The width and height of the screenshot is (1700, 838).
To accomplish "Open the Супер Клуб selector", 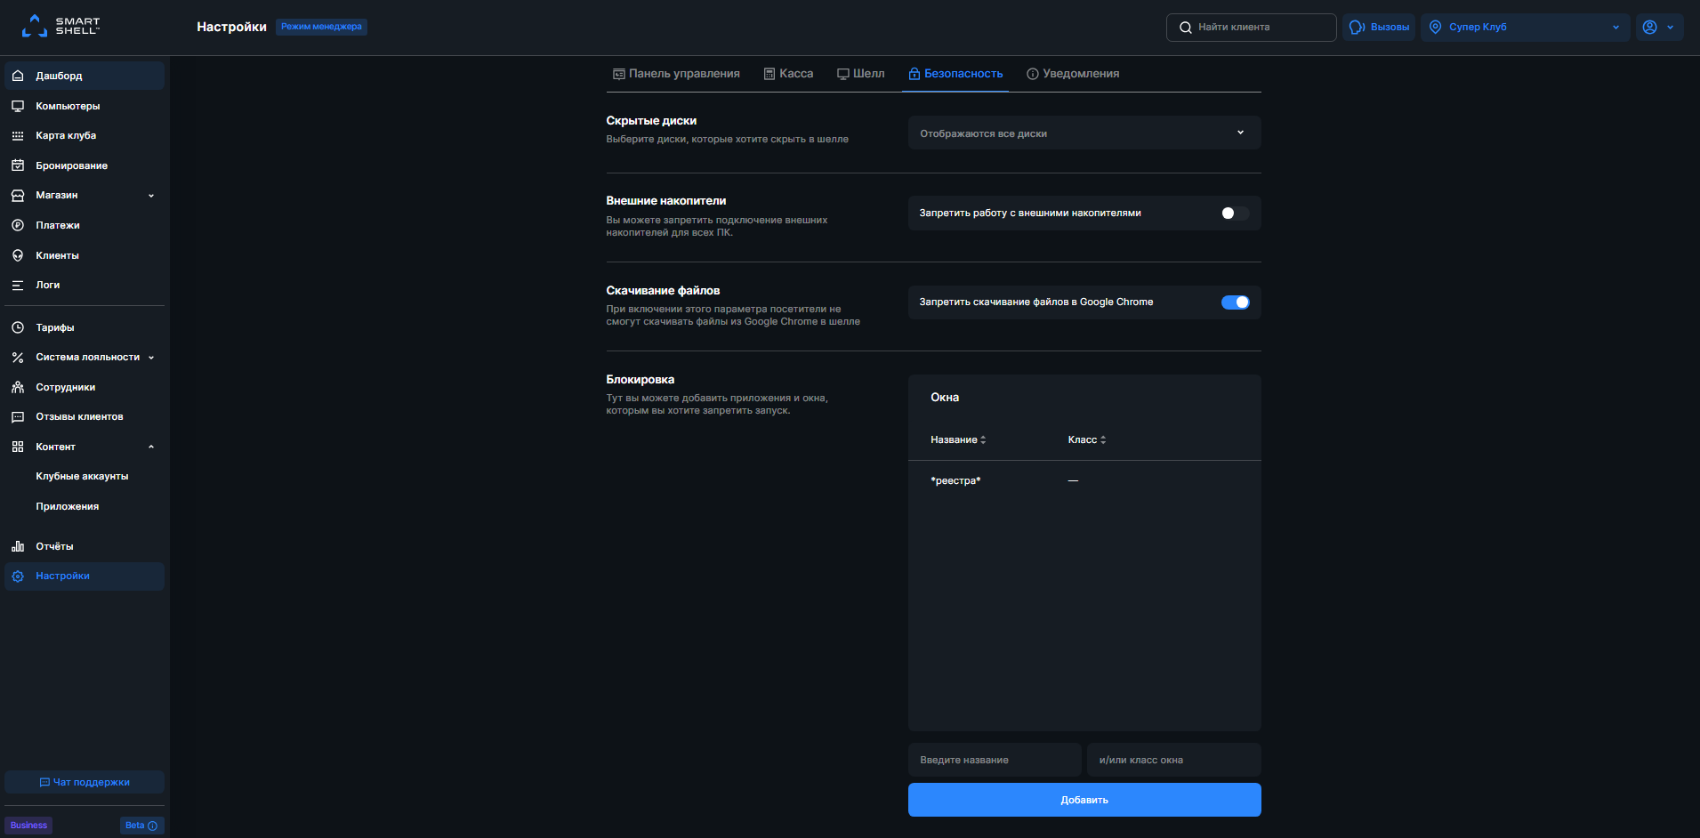I will pos(1525,27).
